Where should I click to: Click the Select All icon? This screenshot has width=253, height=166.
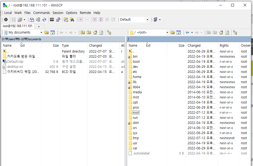[x=95, y=20]
